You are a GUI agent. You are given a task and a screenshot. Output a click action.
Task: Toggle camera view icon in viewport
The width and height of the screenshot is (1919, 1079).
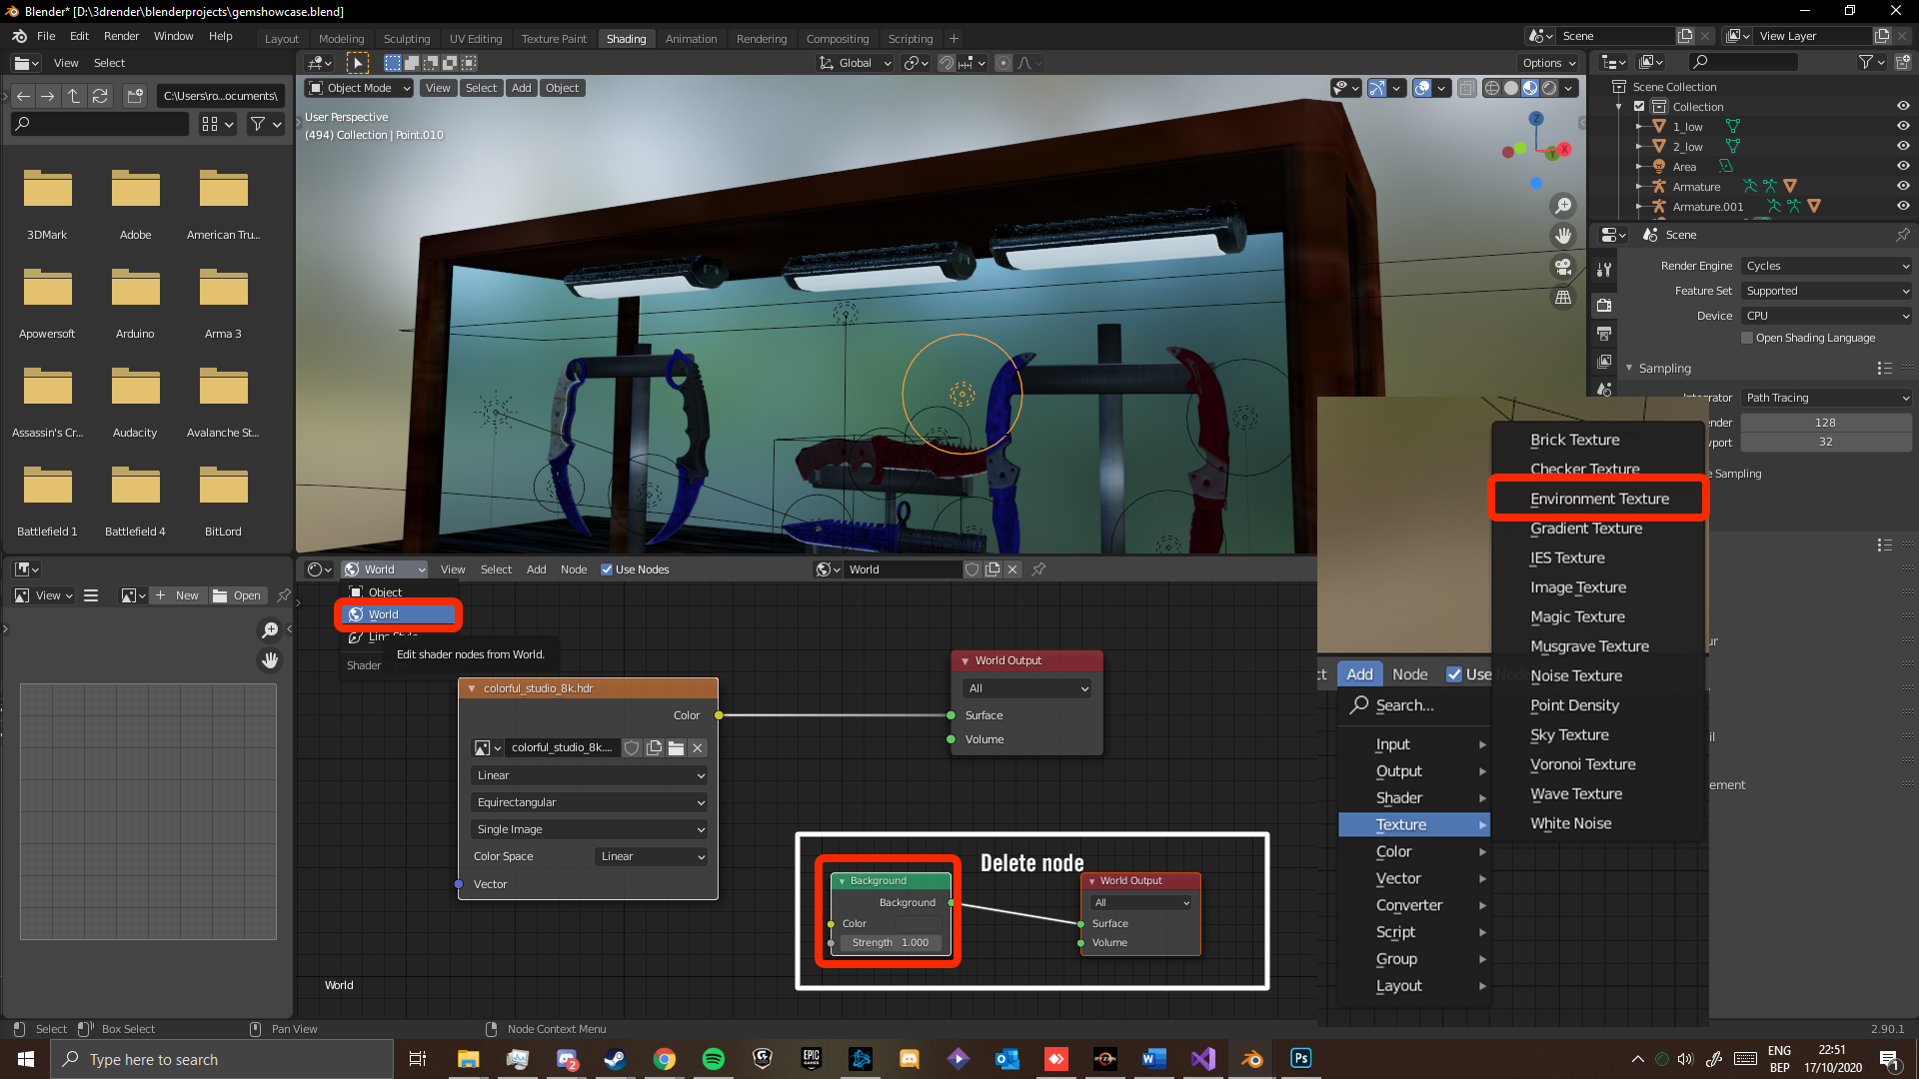pyautogui.click(x=1563, y=267)
